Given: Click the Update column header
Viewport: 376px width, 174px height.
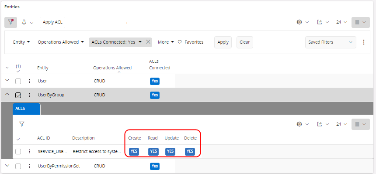Looking at the screenshot, I should (172, 138).
